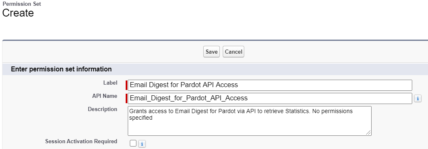Open info icon beside Session Activation checkbox
This screenshot has width=428, height=149.
142,144
